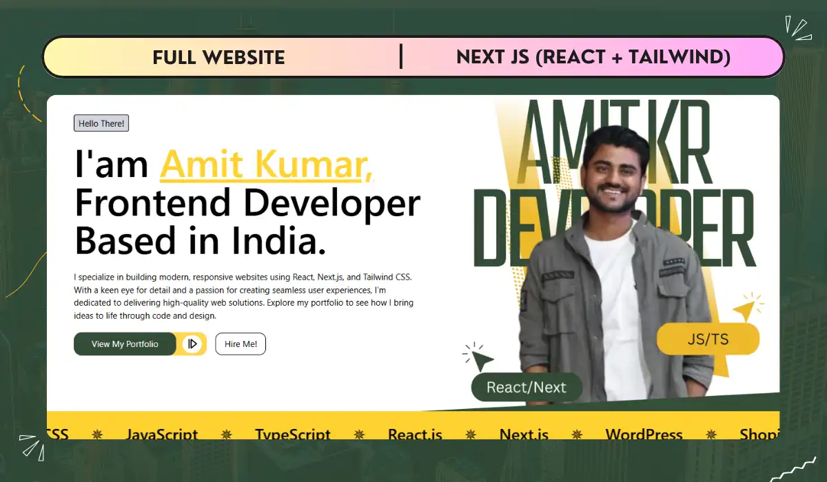Follow the Amit Kumar underlined link
Screen dimensions: 827x482
[x=266, y=165]
